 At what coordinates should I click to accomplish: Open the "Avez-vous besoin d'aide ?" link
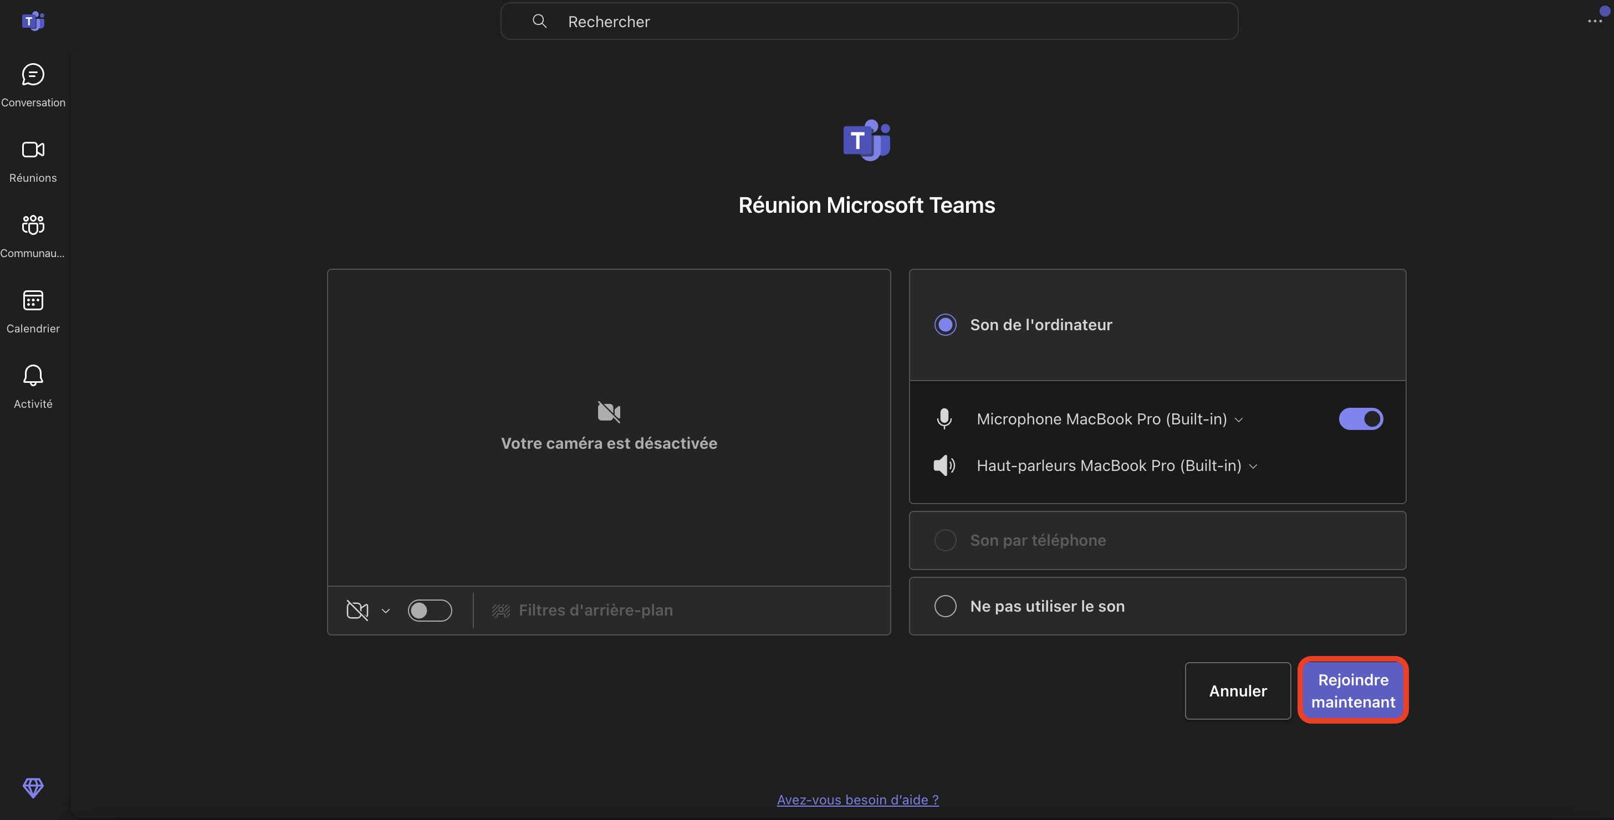click(857, 800)
